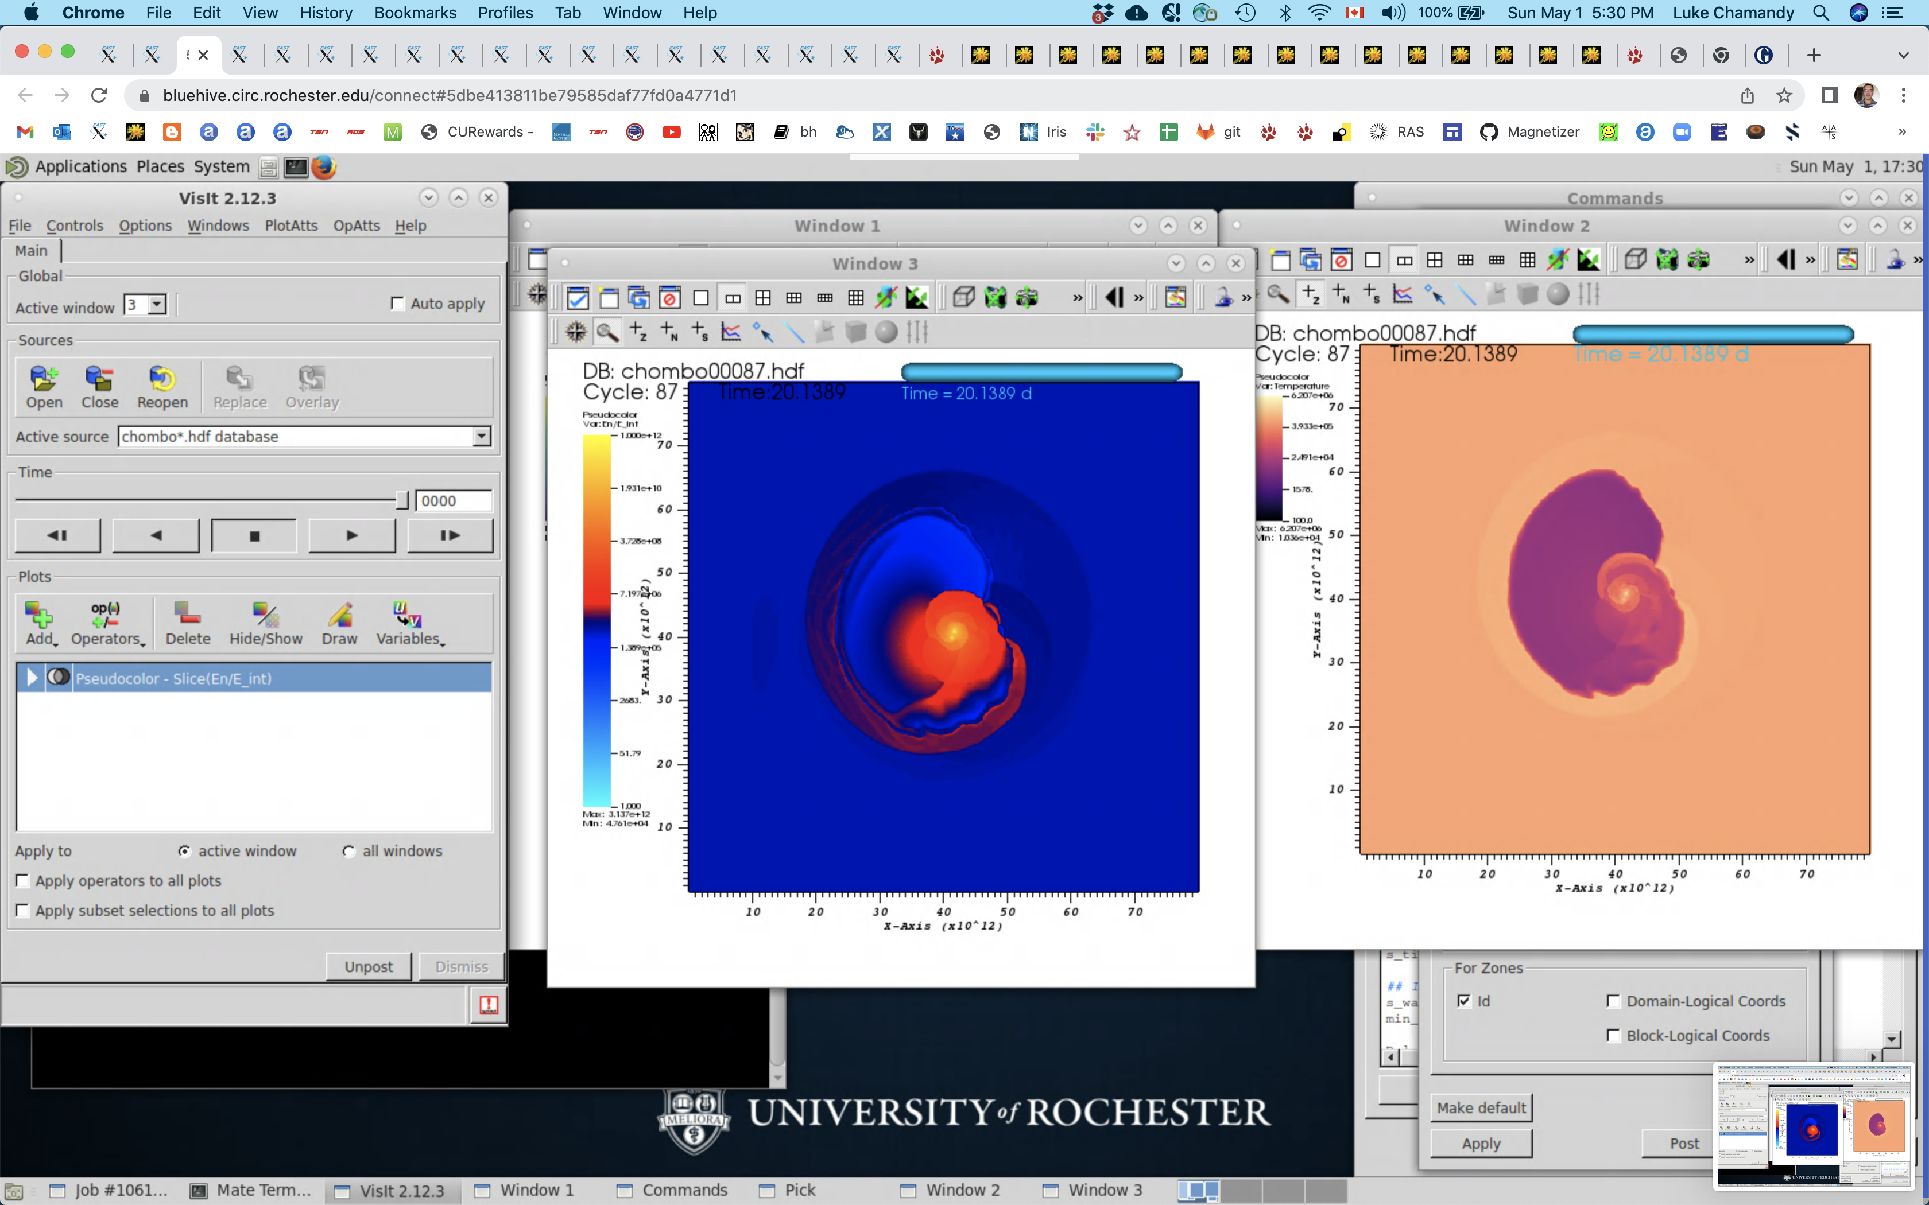Viewport: 1929px width, 1205px height.
Task: Click the Unpost button
Action: (368, 967)
